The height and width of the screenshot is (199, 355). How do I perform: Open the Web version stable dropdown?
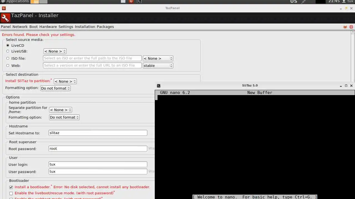(x=158, y=66)
